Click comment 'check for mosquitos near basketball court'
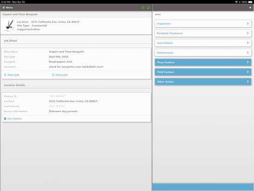254x191 pixels. (76, 67)
